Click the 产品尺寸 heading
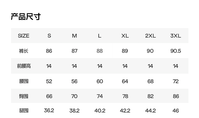 coord(26,17)
